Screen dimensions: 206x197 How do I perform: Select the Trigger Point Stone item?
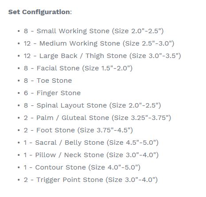pos(91,180)
